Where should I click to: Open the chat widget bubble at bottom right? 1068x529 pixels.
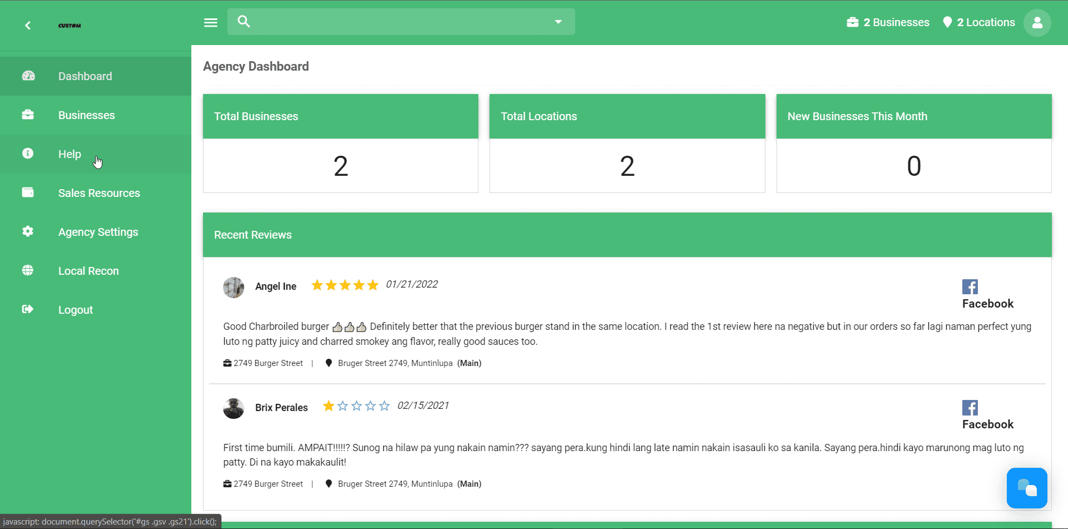[1027, 488]
